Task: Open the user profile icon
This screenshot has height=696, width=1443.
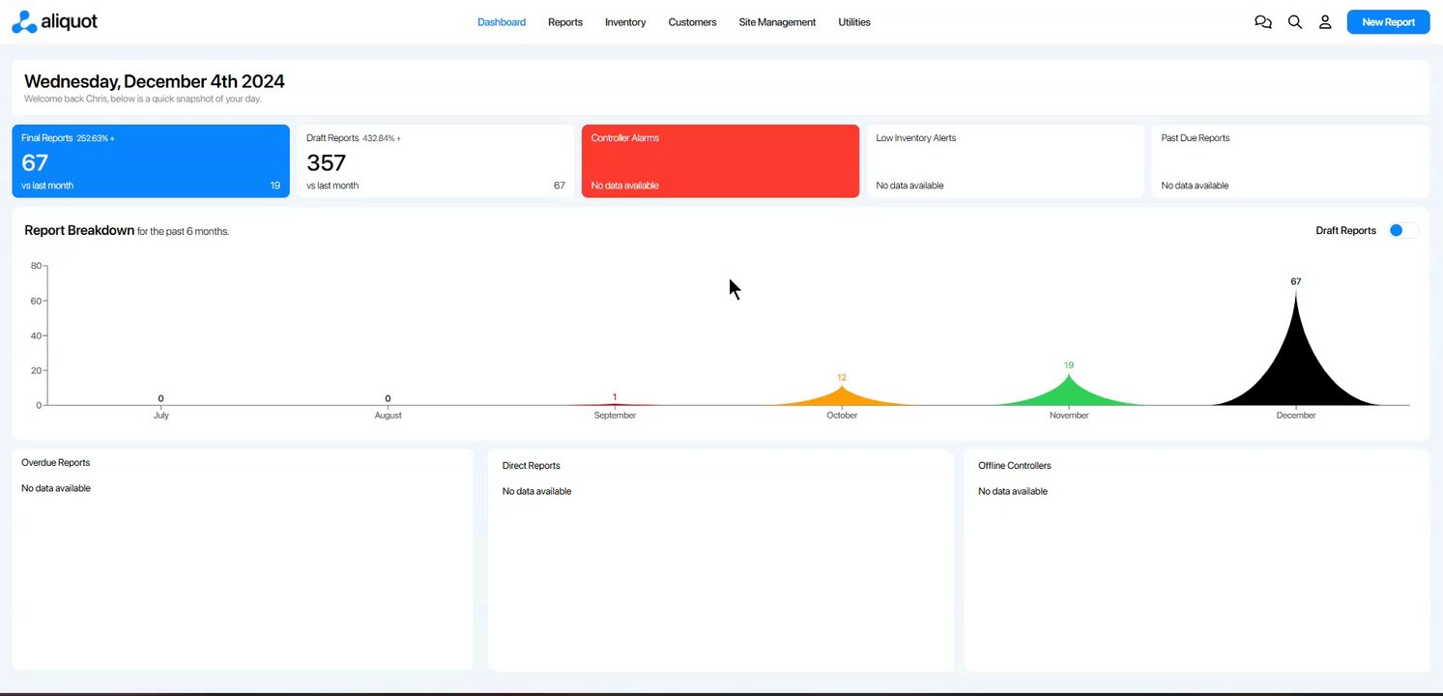Action: [x=1325, y=22]
